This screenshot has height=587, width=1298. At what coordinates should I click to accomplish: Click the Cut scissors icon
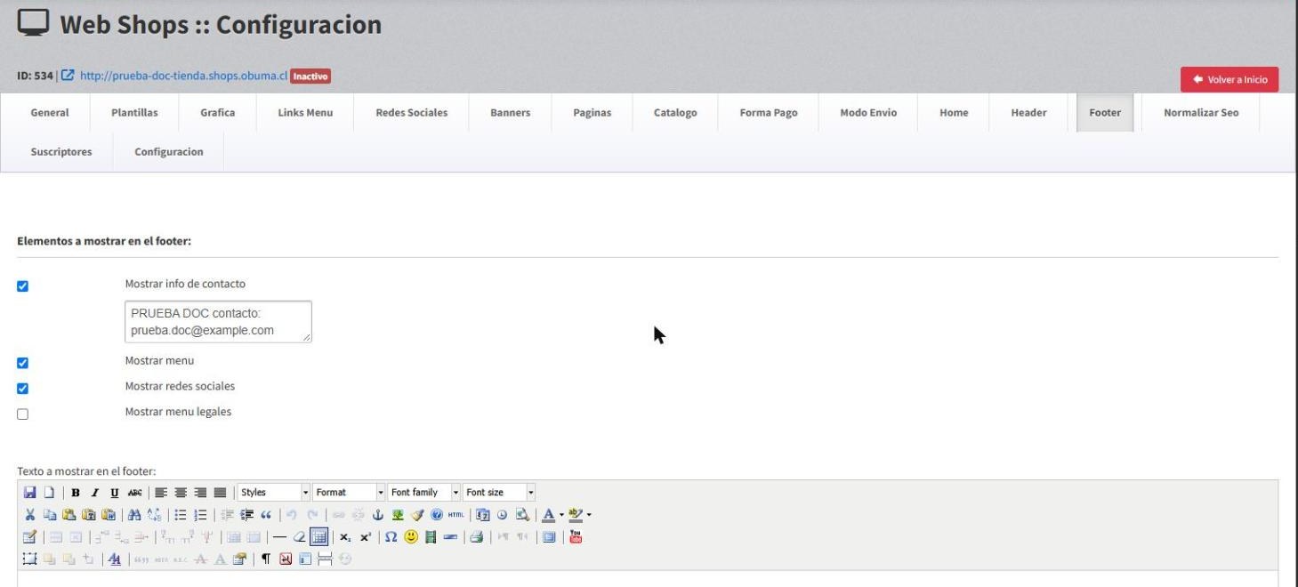pos(29,514)
